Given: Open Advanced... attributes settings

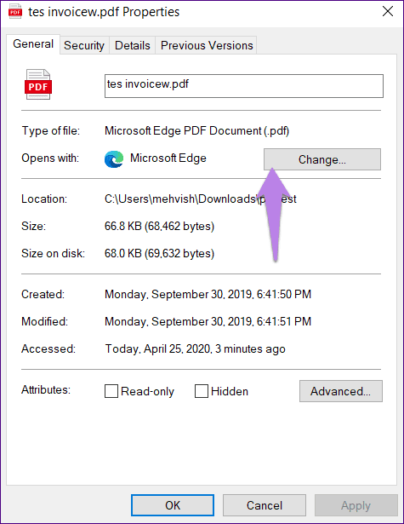Looking at the screenshot, I should click(x=340, y=391).
